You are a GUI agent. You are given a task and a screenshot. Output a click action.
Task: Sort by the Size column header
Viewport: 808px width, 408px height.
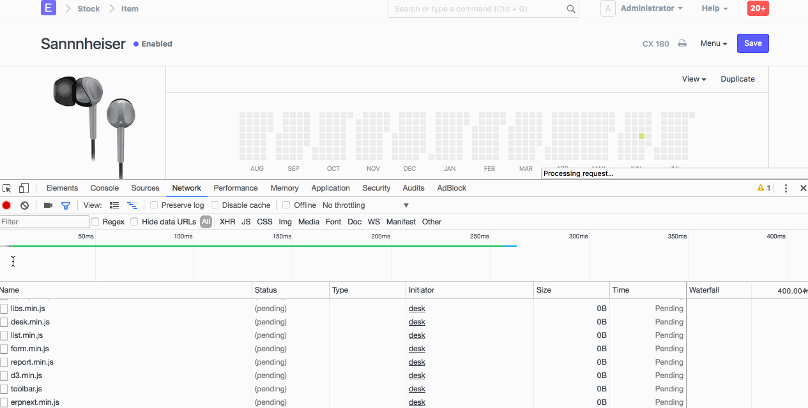pos(572,290)
